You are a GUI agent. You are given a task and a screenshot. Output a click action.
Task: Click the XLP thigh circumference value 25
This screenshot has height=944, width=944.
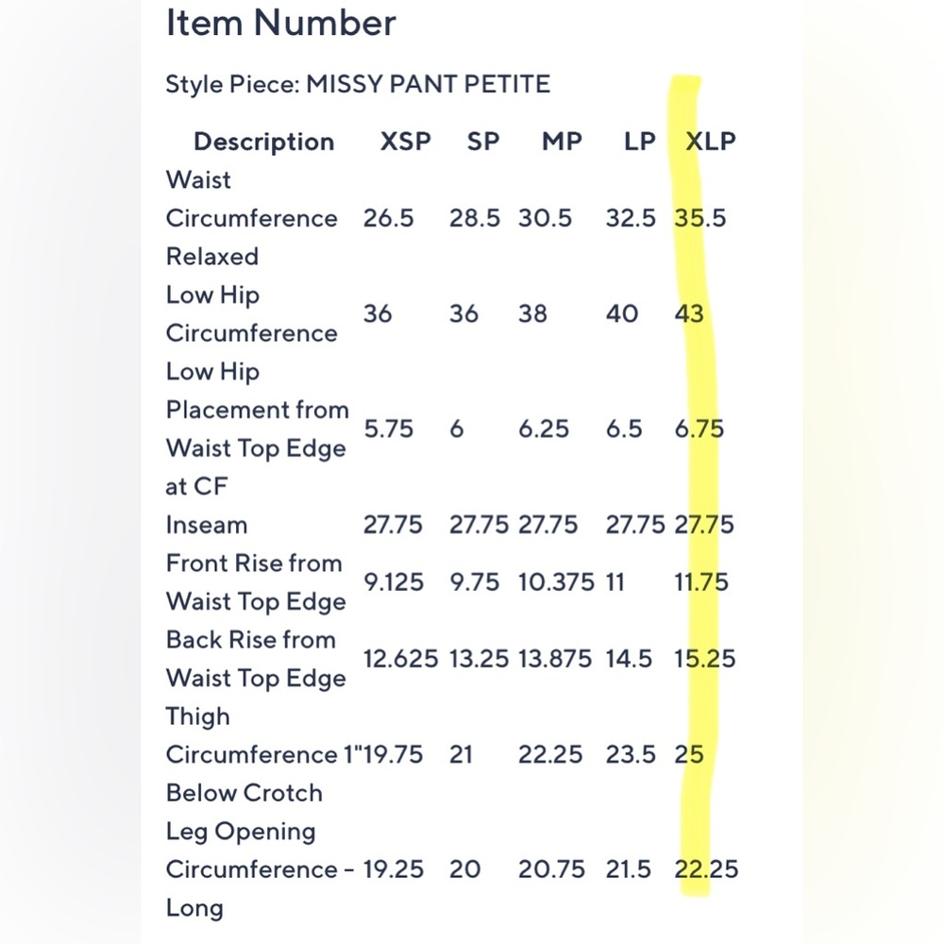(689, 754)
